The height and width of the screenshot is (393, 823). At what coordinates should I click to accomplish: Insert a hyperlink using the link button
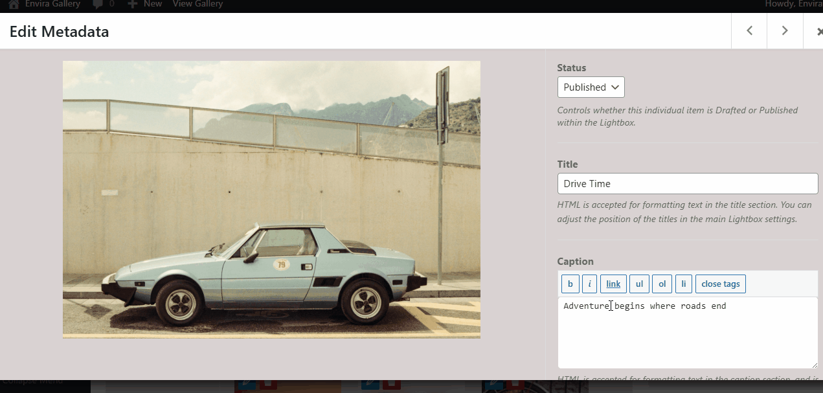pos(613,284)
